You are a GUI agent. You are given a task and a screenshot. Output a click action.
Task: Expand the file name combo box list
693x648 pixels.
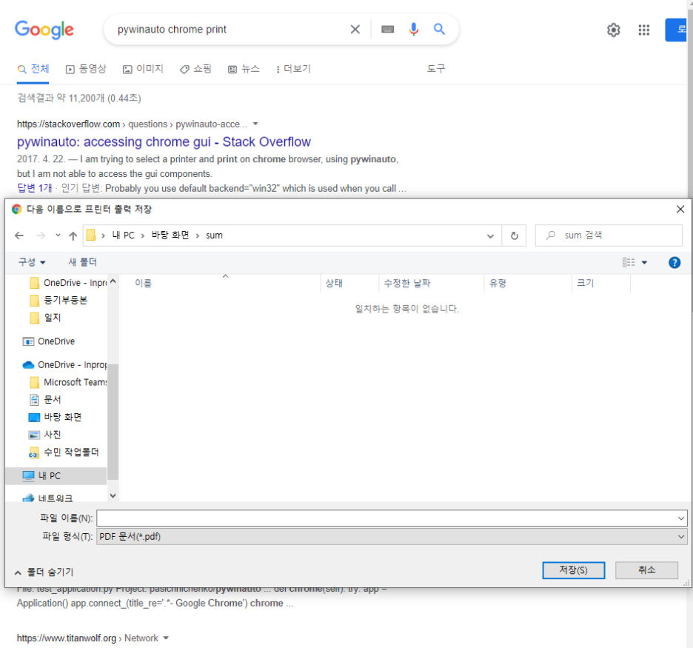click(x=680, y=518)
